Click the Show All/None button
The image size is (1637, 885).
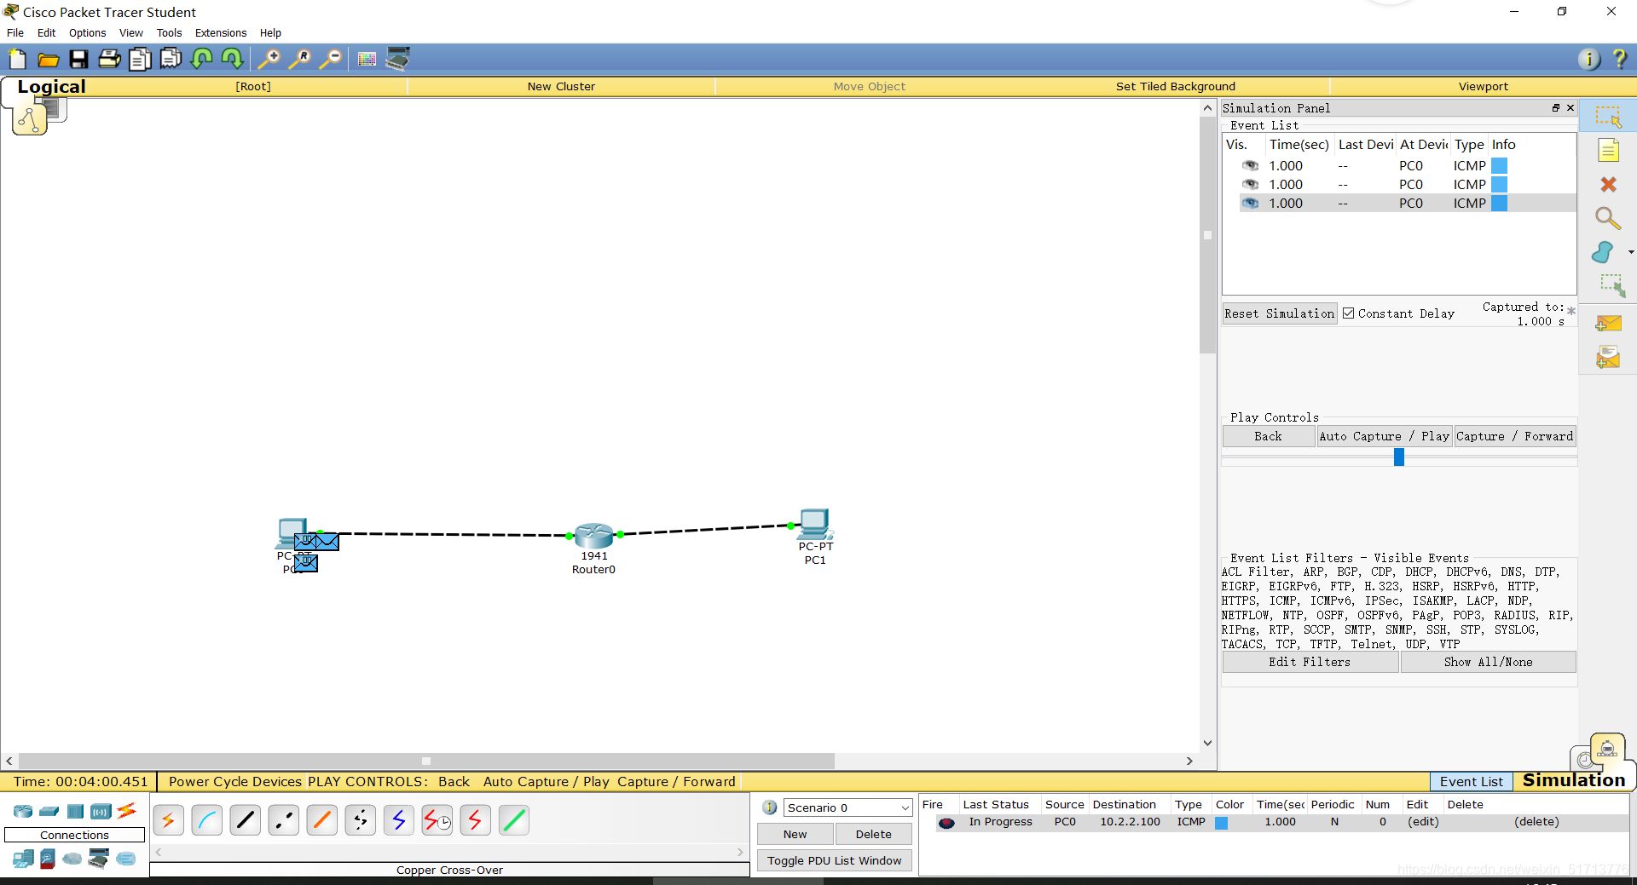pyautogui.click(x=1488, y=662)
